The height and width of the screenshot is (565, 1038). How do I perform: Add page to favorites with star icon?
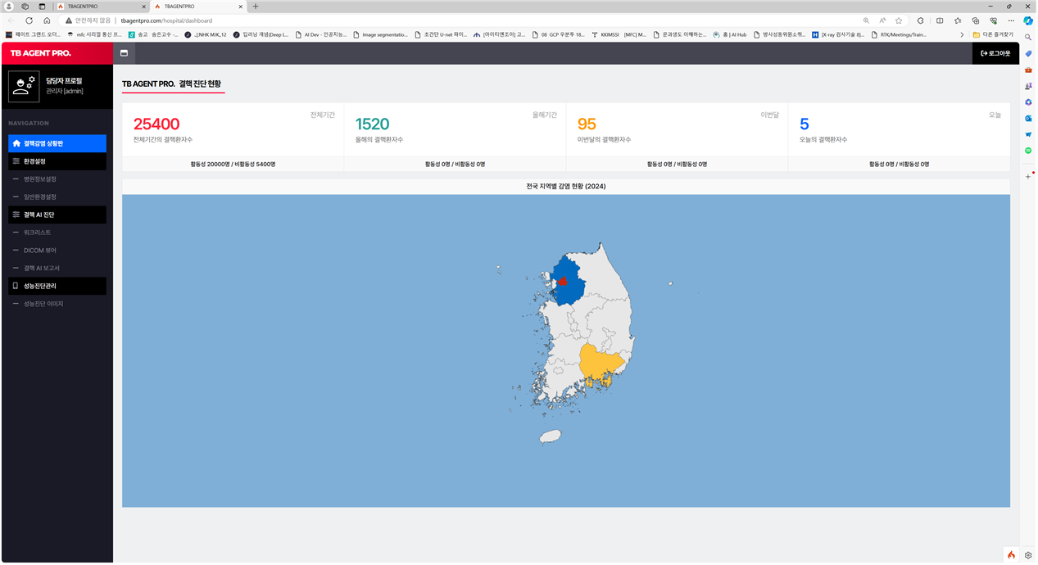[x=899, y=20]
